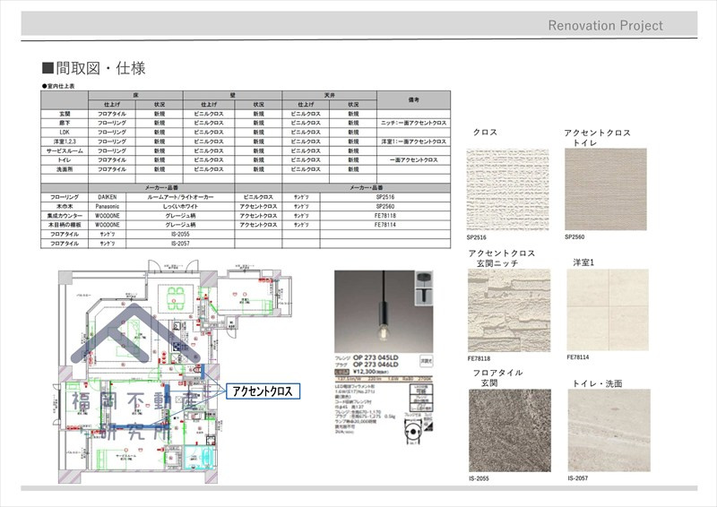Click the 'フロアタイル' floor finish in 玄関 row

[x=111, y=114]
